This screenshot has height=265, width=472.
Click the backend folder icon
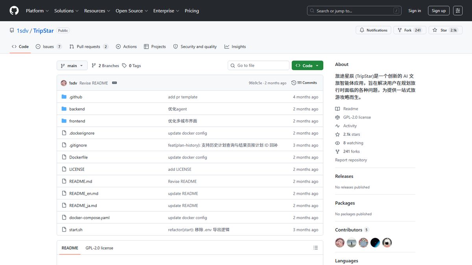(64, 109)
